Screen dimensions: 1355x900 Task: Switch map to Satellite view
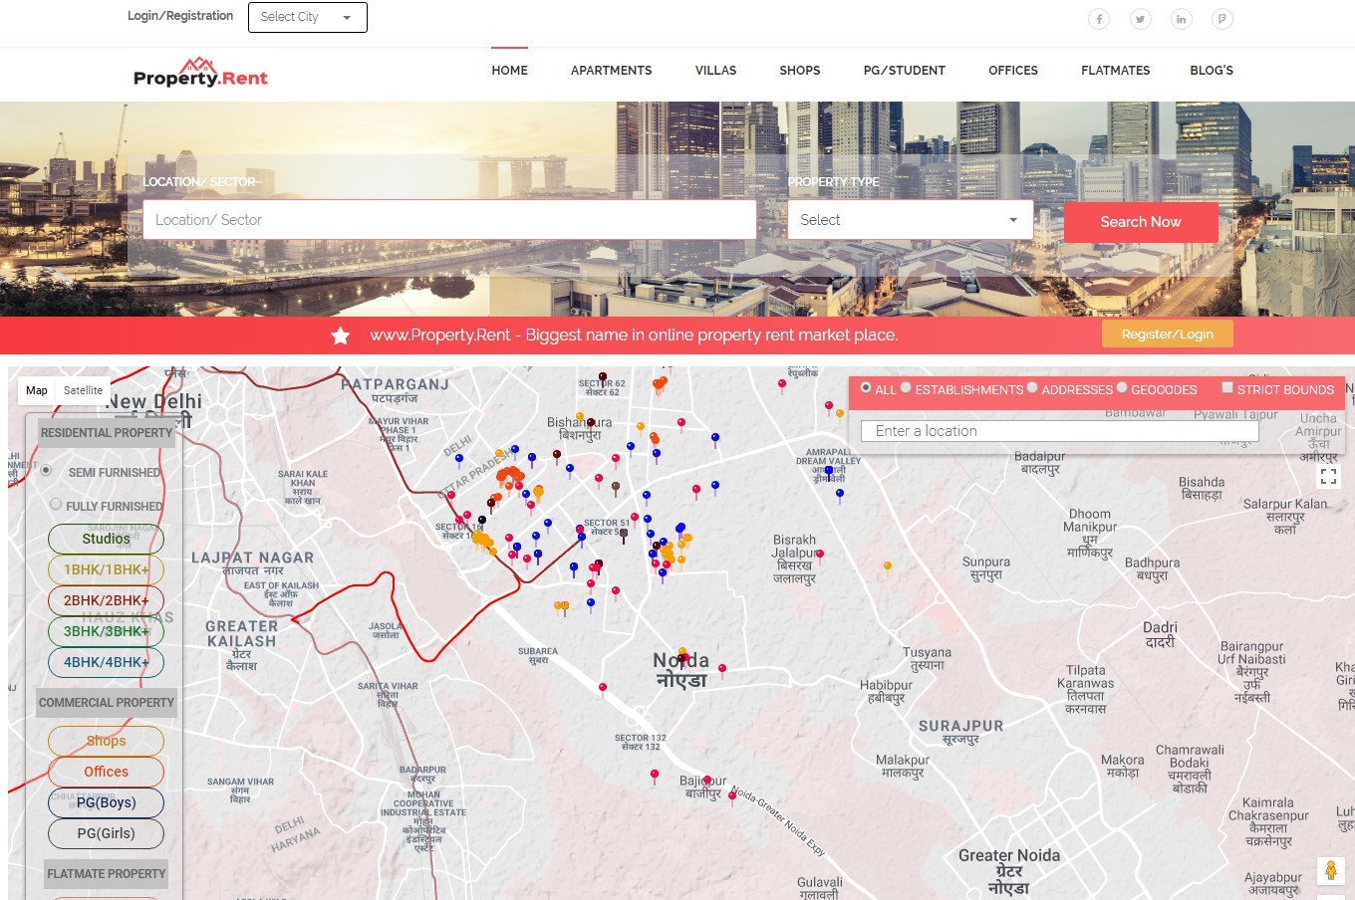point(83,390)
